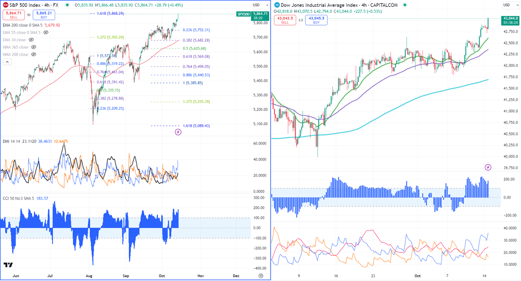
Task: Click the S&P 500 symbol logo icon
Action: (x=5, y=5)
